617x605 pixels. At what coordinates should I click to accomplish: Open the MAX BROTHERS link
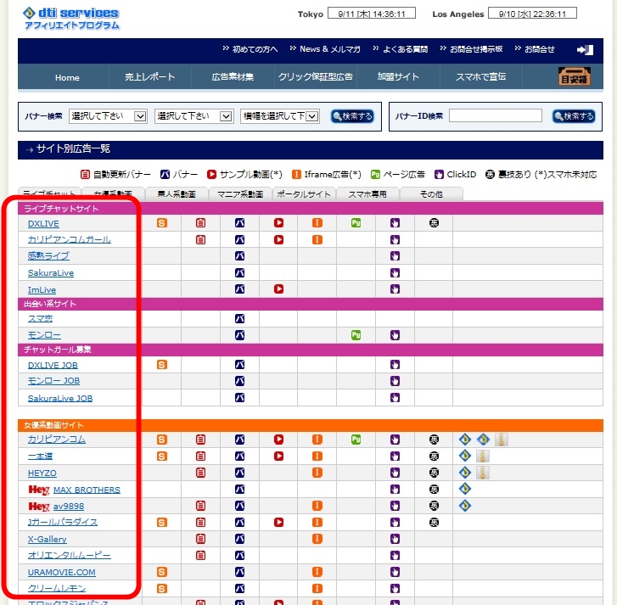(x=87, y=490)
